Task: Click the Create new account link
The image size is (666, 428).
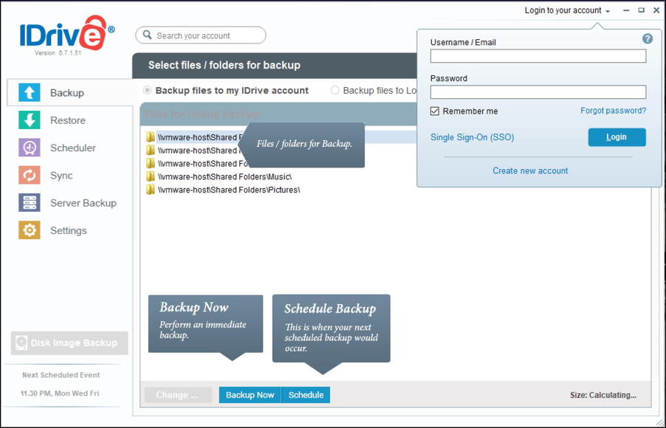Action: point(530,170)
